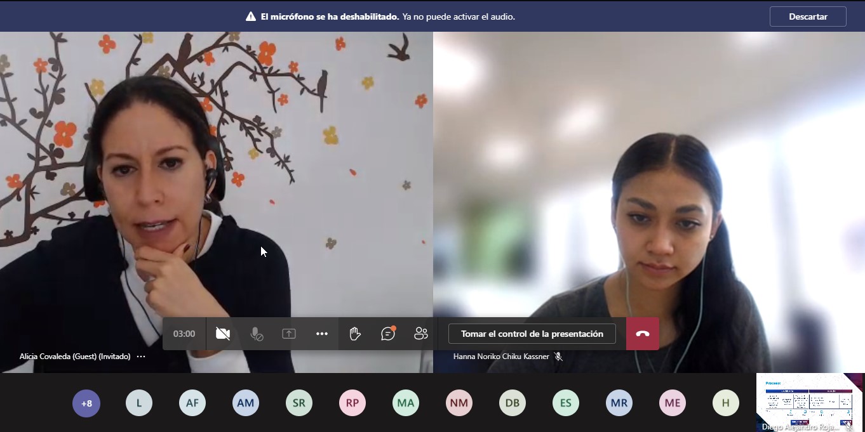Click the share content screen icon
This screenshot has width=865, height=432.
pos(289,334)
